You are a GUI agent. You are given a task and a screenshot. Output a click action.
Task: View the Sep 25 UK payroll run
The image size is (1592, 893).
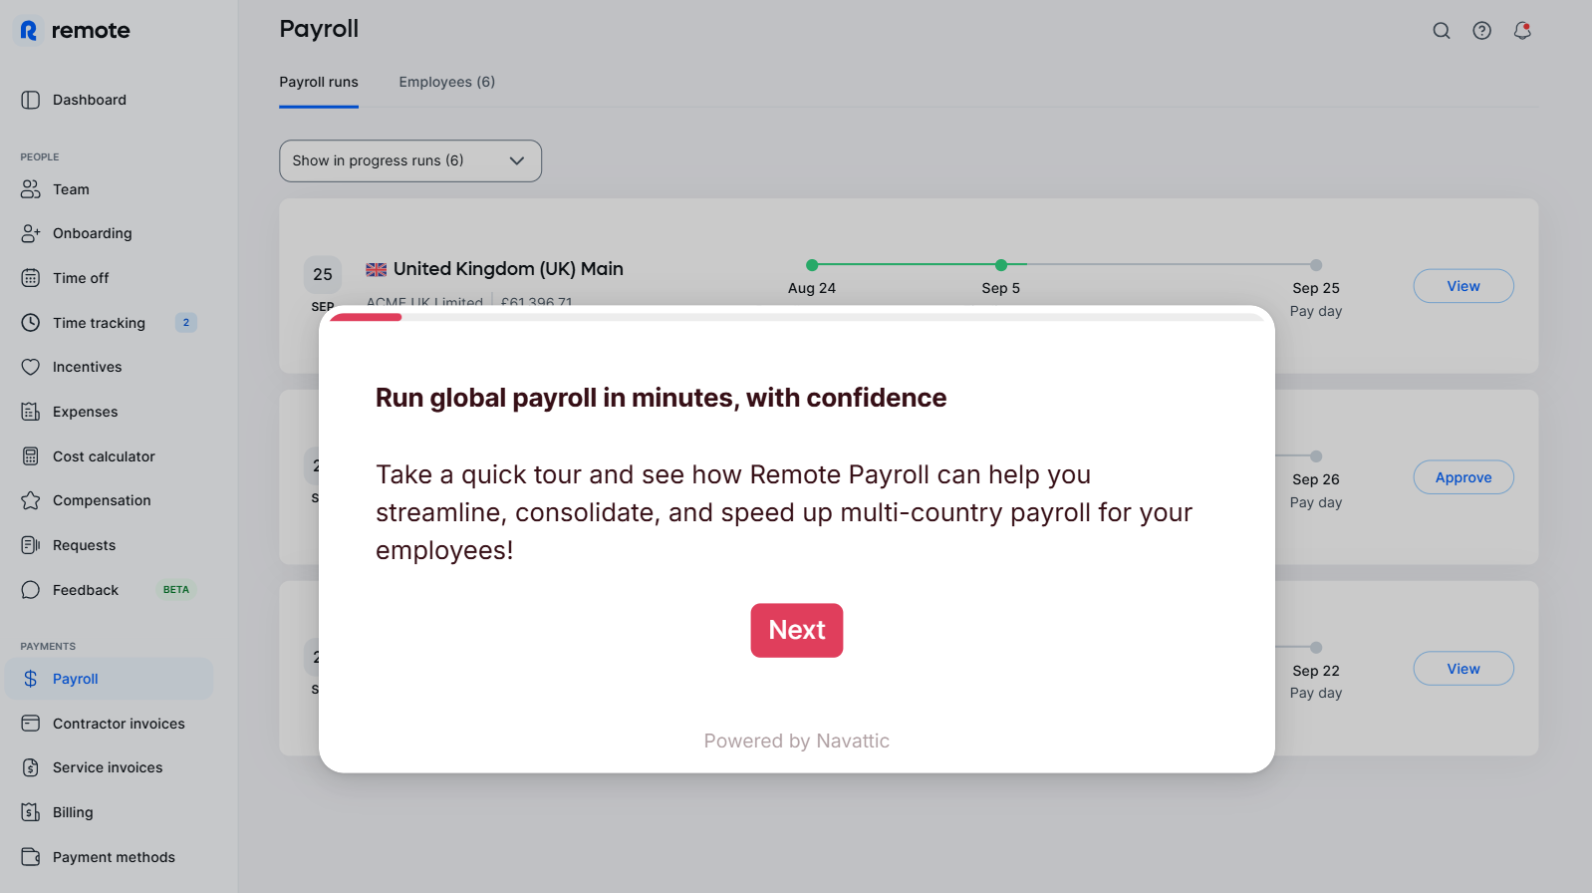point(1462,286)
